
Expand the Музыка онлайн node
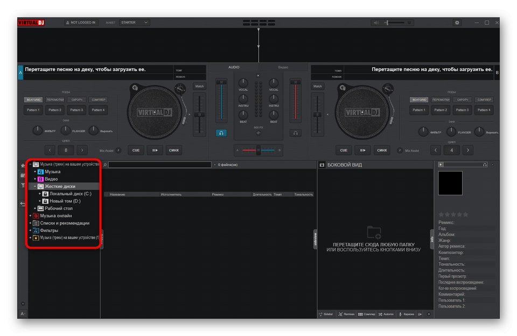(30, 216)
